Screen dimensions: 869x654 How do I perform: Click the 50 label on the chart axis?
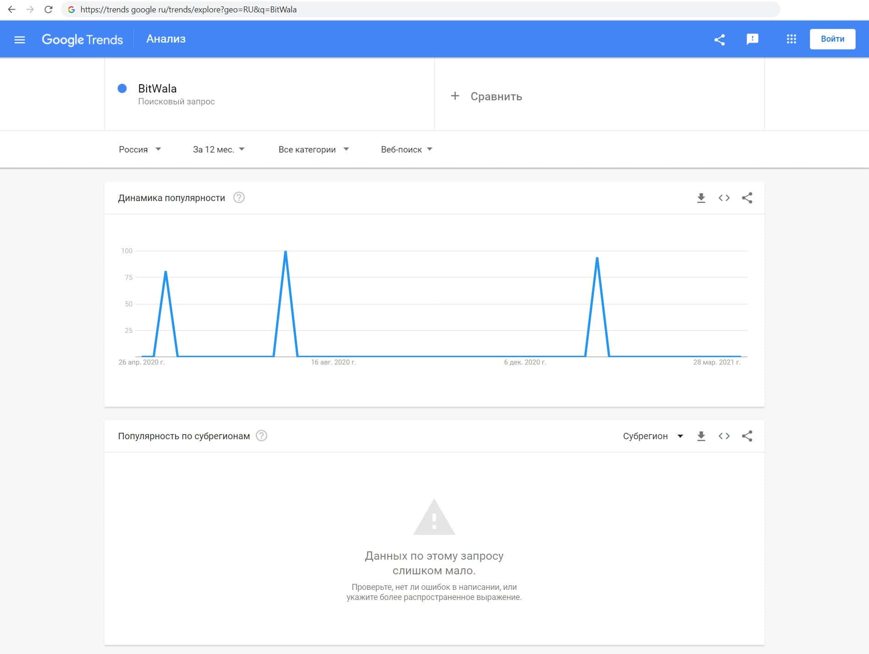[129, 304]
